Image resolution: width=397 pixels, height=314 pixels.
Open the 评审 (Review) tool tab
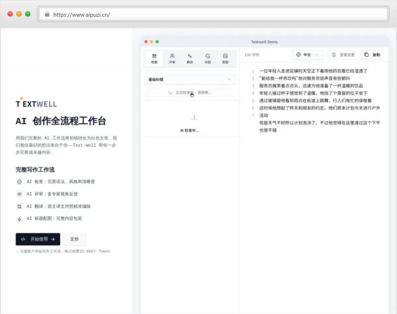click(x=172, y=58)
